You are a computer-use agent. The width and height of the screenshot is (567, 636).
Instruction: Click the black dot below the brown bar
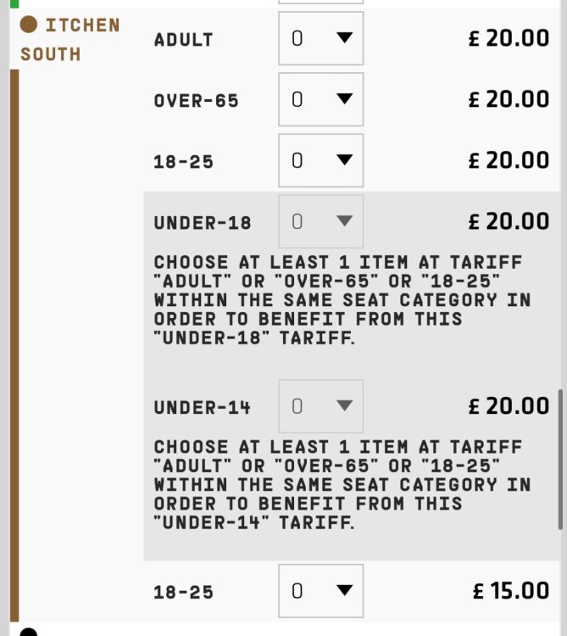click(29, 633)
